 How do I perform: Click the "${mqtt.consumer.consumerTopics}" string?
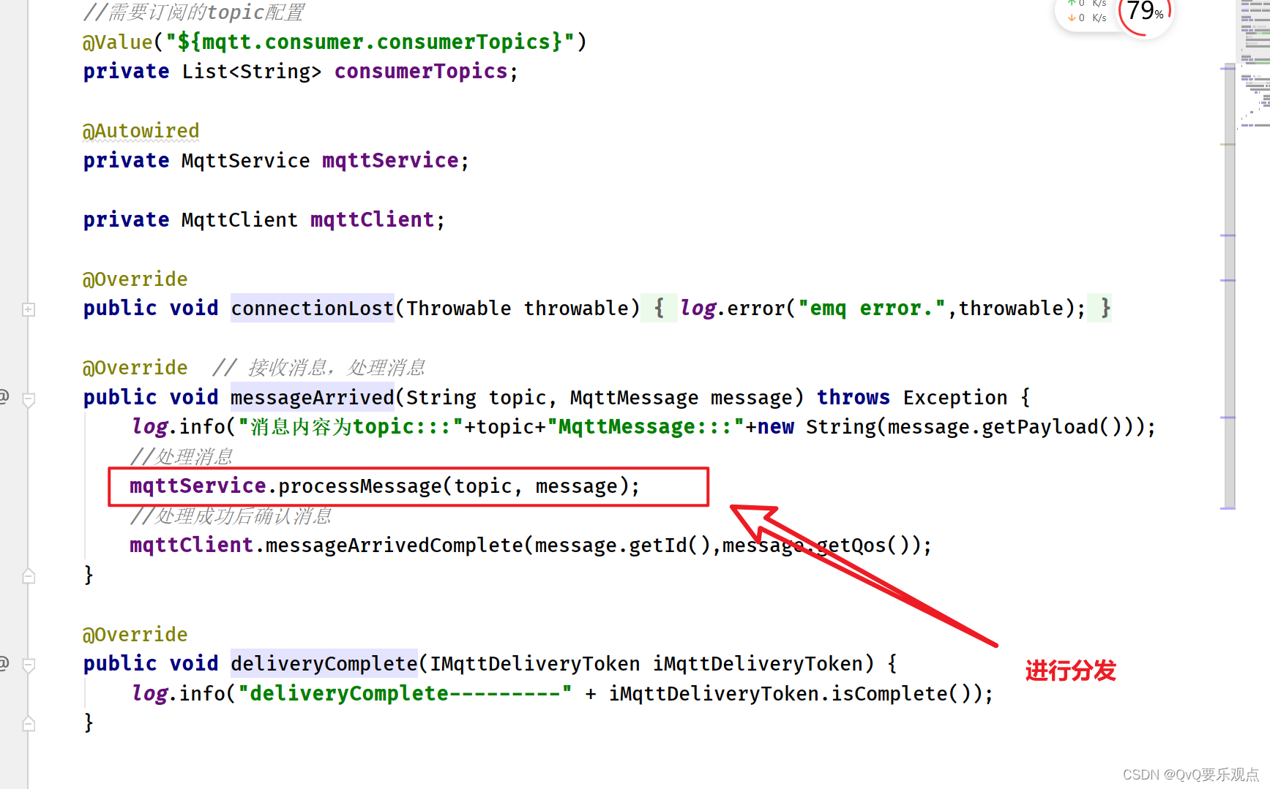tap(370, 42)
